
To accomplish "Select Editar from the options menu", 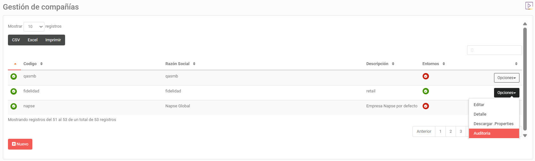I will (x=479, y=105).
